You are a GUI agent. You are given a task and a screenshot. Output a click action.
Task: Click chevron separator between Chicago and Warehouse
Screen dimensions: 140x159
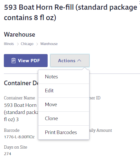37,44
